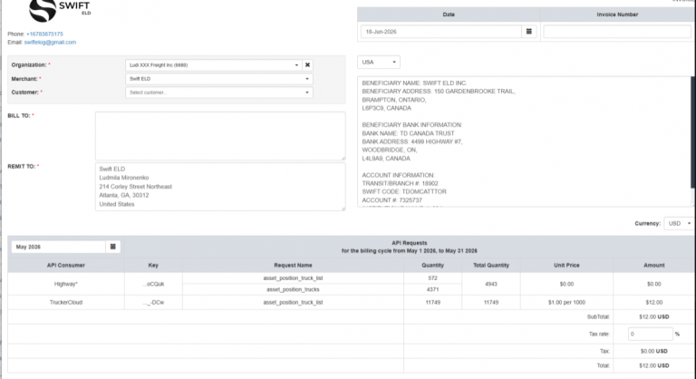This screenshot has height=379, width=696.
Task: Click the SubTotal value $12.00 USD
Action: 653,316
